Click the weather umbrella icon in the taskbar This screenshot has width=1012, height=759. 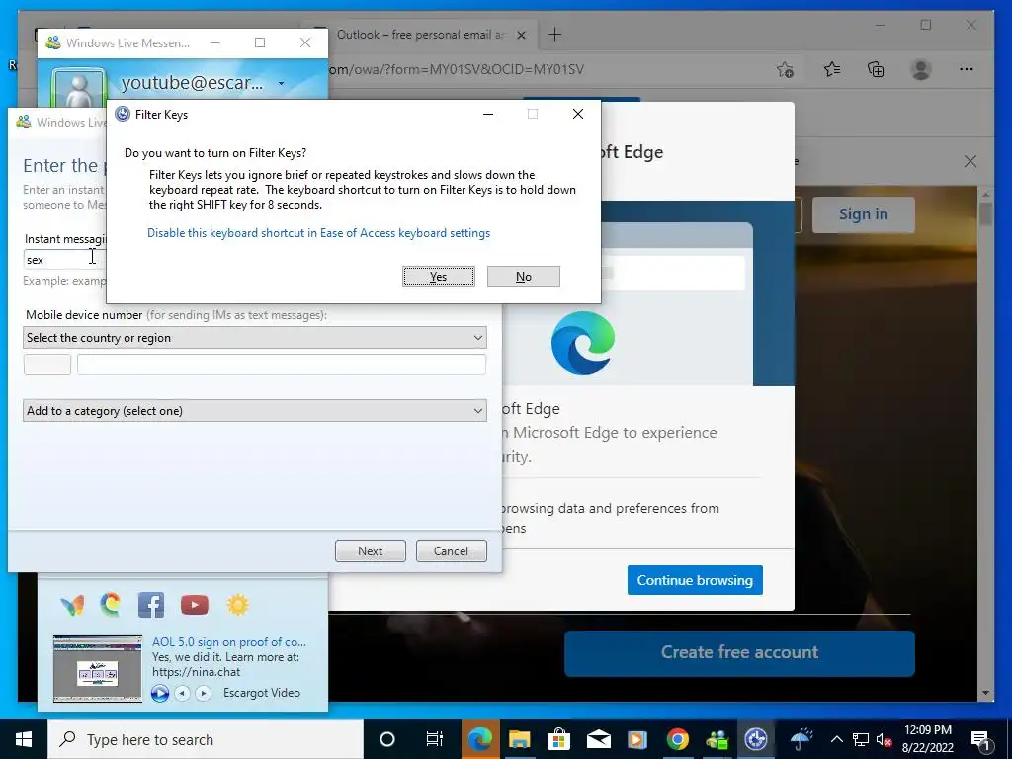pos(801,739)
